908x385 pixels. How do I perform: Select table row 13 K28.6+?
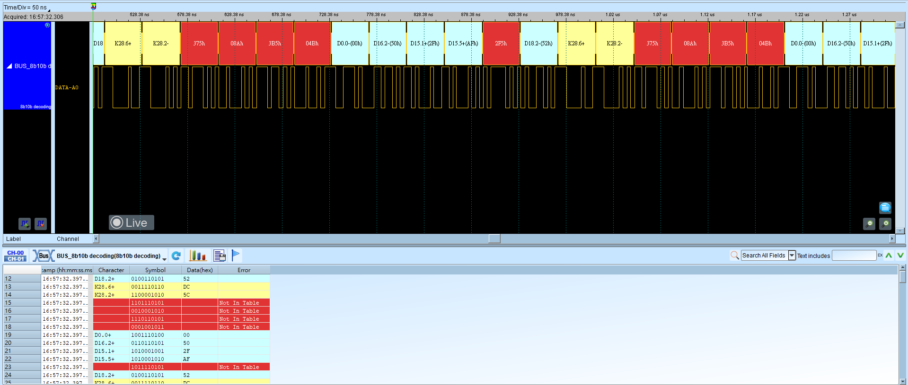click(137, 287)
